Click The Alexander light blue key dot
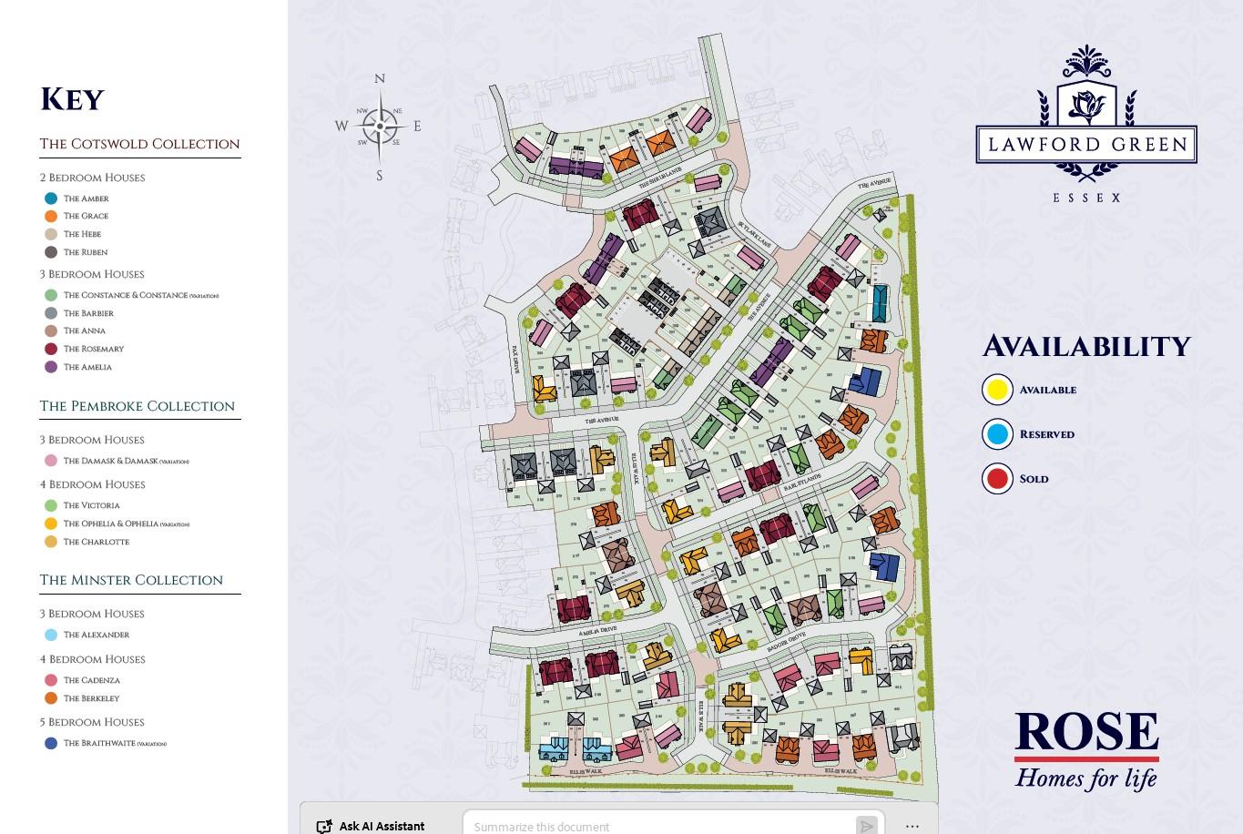Screen dimensions: 1243x834 point(51,635)
